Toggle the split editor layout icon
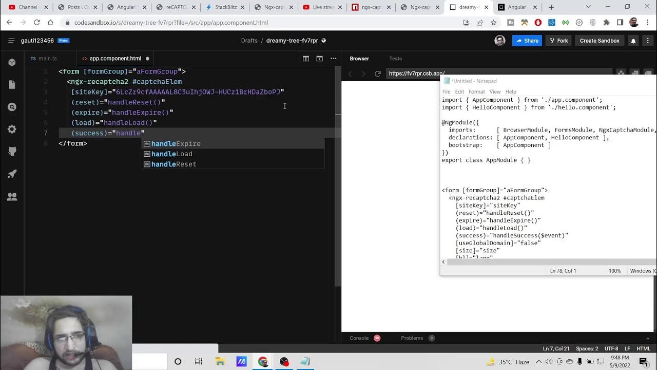Viewport: 657px width, 370px height. (x=306, y=59)
